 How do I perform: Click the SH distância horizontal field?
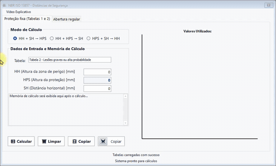(x=97, y=88)
